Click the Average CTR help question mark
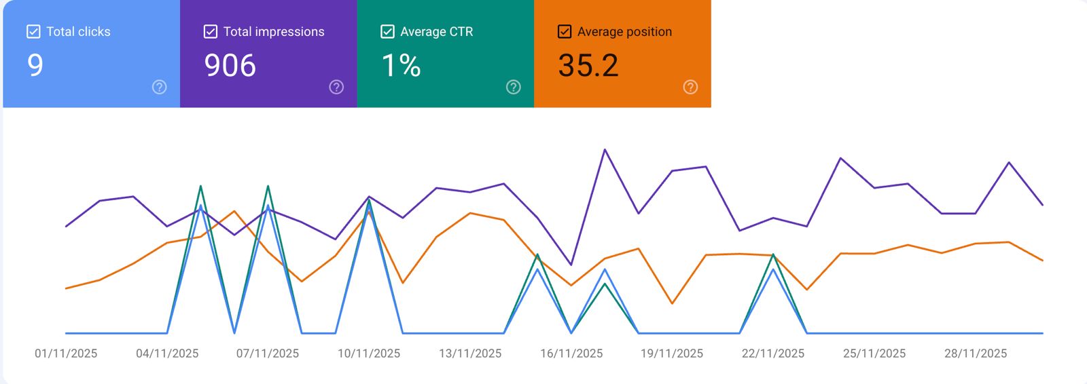 coord(514,87)
